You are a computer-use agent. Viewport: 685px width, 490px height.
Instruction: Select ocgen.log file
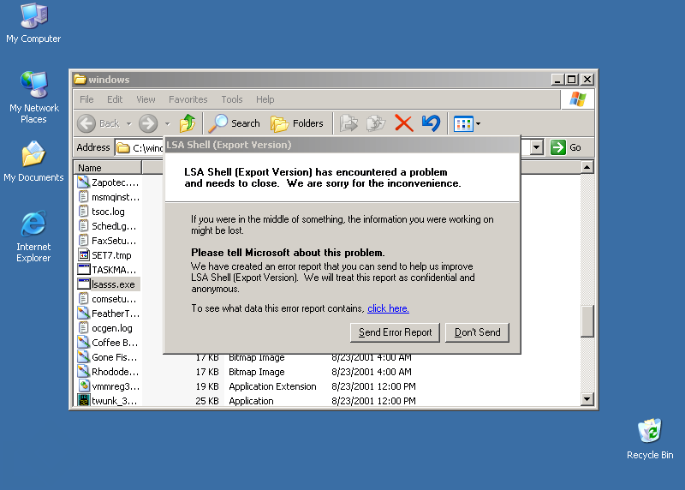[x=104, y=328]
